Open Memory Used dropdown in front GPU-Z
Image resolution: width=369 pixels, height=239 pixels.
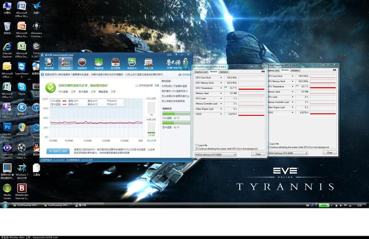click(x=221, y=93)
